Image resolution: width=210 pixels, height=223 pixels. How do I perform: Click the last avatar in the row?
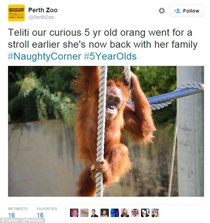pos(155,213)
